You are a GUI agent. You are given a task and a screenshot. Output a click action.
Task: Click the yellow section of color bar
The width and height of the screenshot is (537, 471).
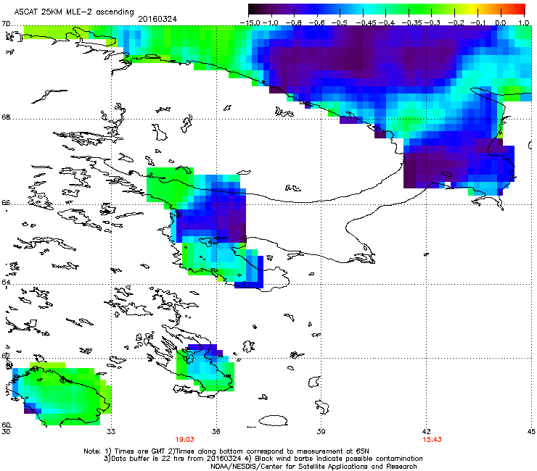click(474, 9)
